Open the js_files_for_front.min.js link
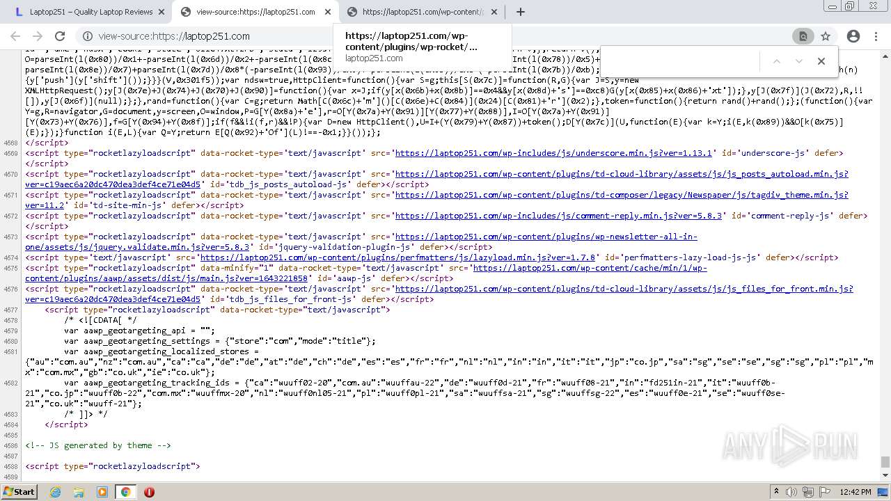The image size is (891, 501). click(x=439, y=294)
